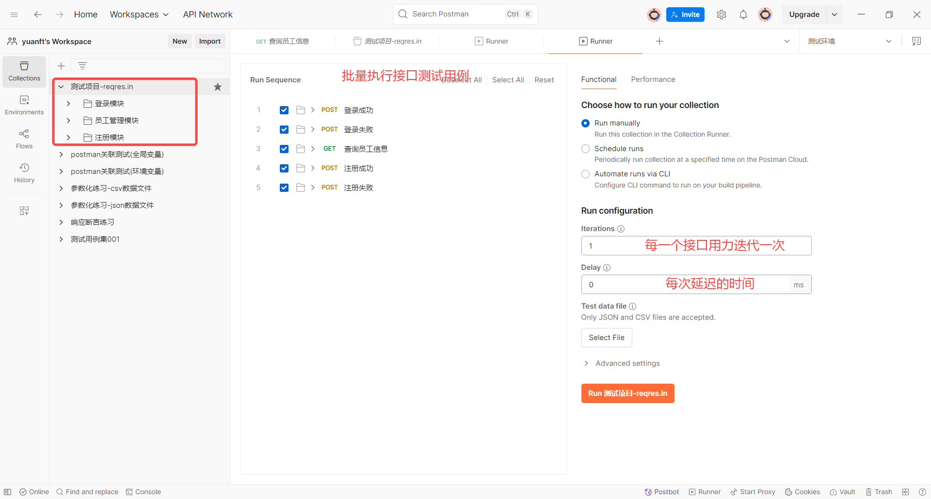Image resolution: width=931 pixels, height=499 pixels.
Task: Open a new tab with plus icon
Action: point(659,41)
